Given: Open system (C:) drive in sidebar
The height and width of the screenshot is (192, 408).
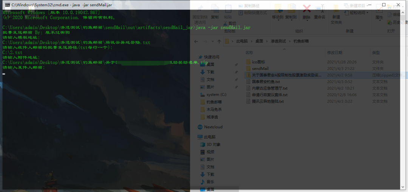Looking at the screenshot, I should tap(213, 94).
